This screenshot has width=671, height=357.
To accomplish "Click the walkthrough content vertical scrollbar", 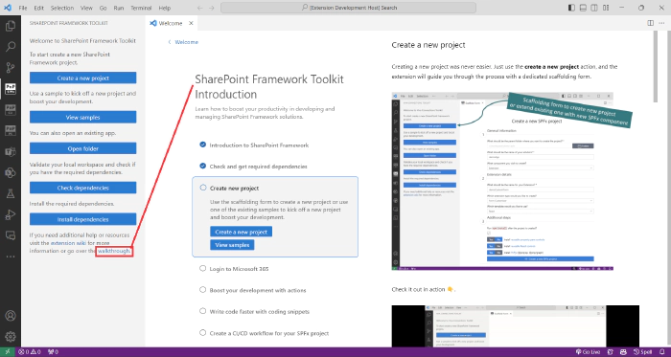I will pyautogui.click(x=655, y=66).
